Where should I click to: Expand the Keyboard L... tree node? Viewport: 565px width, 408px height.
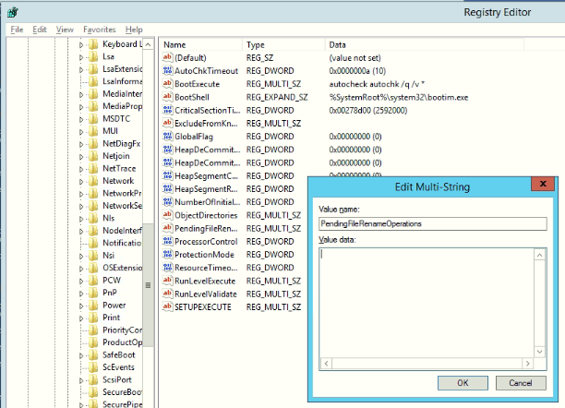[81, 44]
